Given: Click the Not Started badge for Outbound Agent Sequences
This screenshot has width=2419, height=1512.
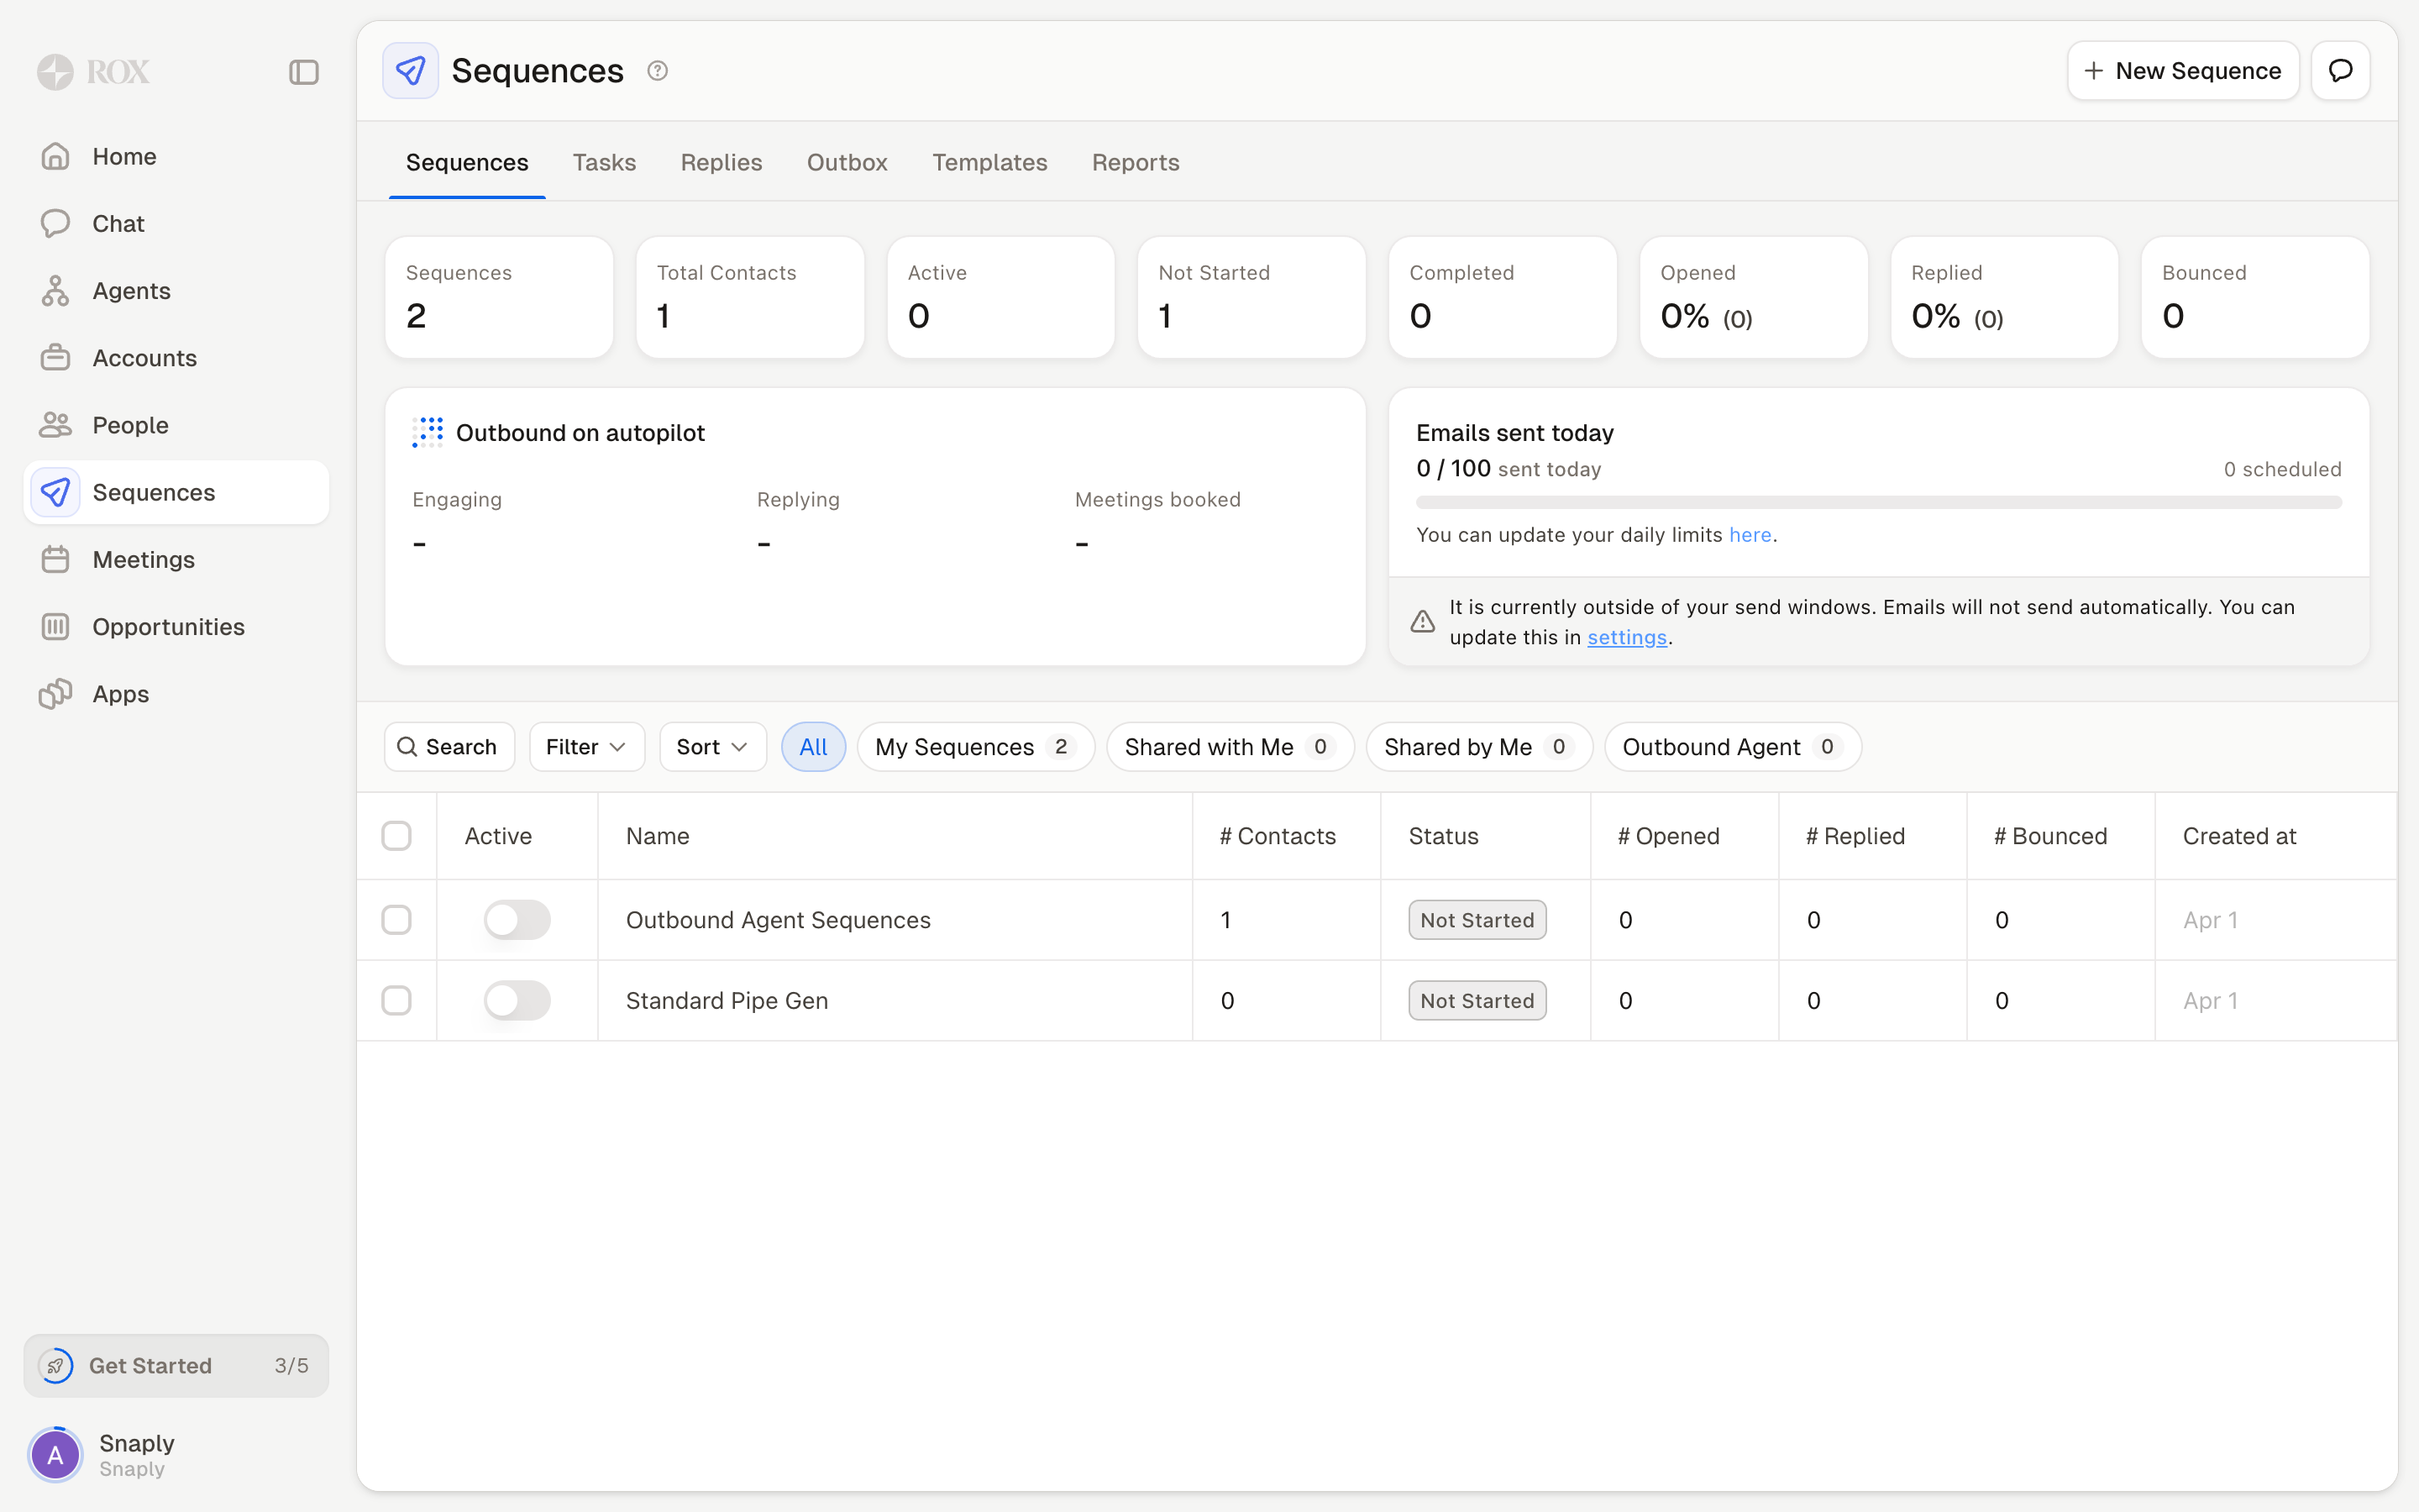Looking at the screenshot, I should tap(1477, 920).
